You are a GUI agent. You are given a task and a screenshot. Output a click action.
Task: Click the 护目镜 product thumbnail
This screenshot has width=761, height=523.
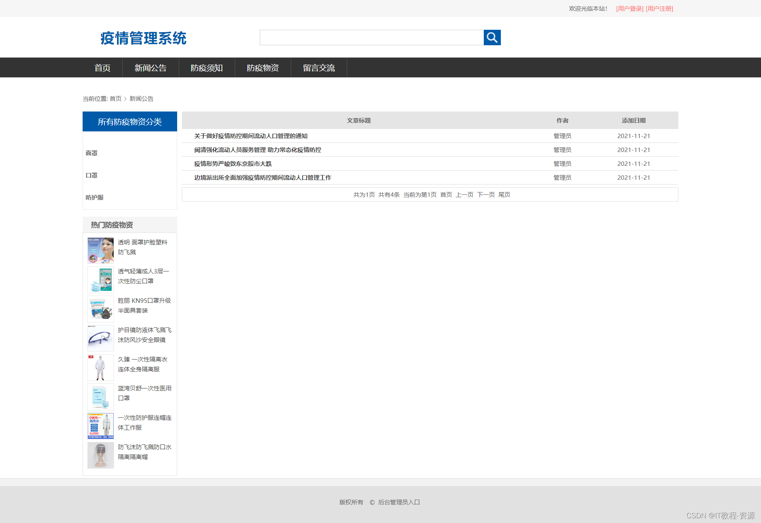[100, 338]
